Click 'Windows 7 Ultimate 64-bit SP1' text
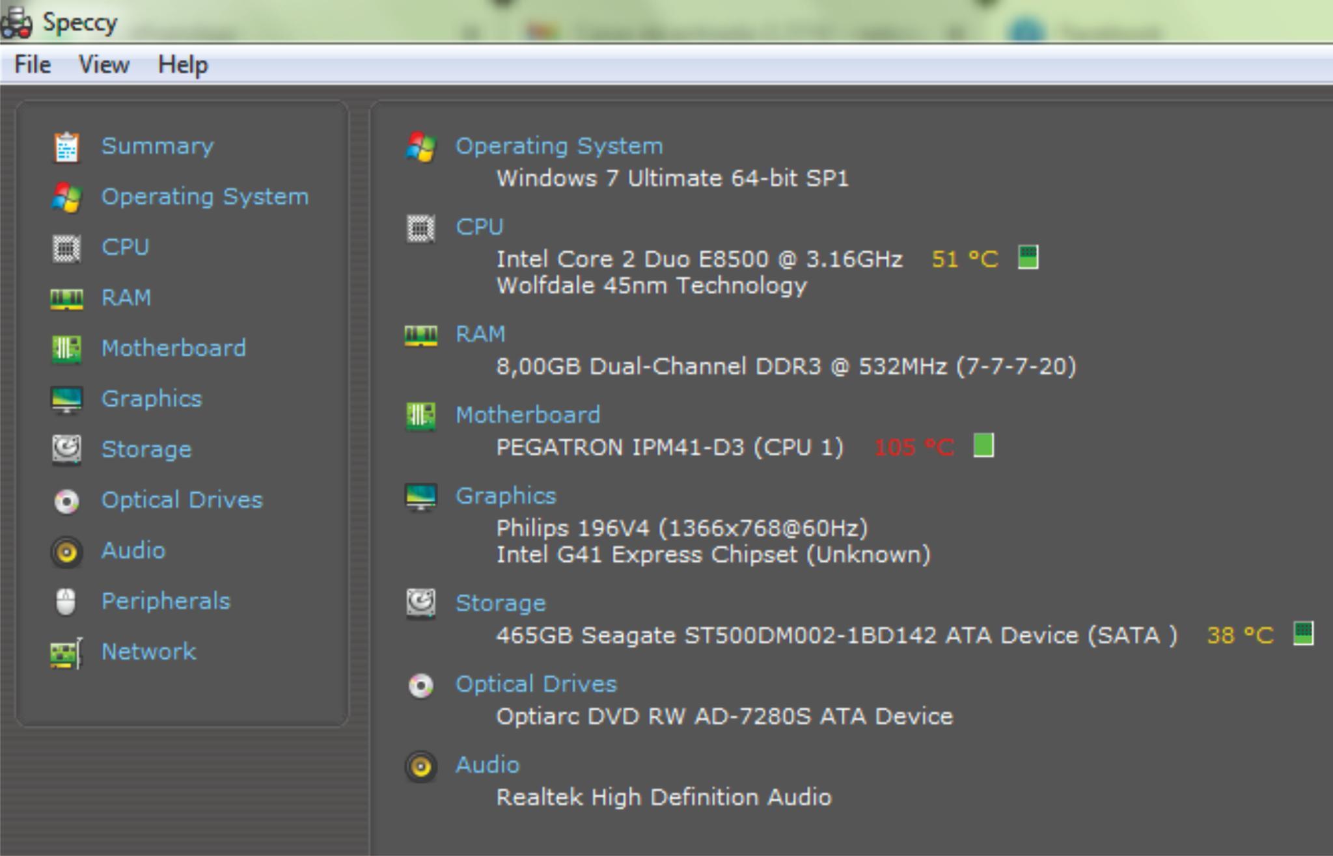This screenshot has width=1333, height=856. click(x=672, y=178)
